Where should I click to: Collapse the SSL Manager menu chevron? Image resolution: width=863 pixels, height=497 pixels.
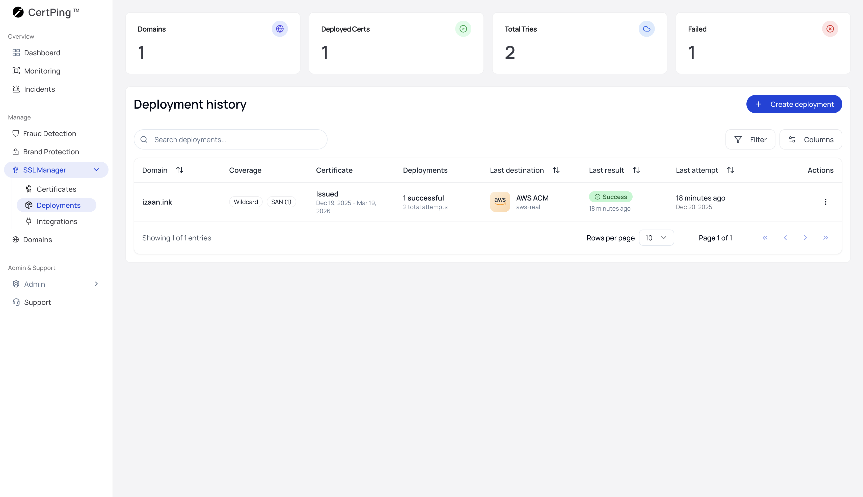coord(96,170)
